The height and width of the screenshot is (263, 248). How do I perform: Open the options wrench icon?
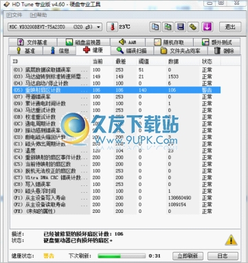pyautogui.click(x=194, y=27)
